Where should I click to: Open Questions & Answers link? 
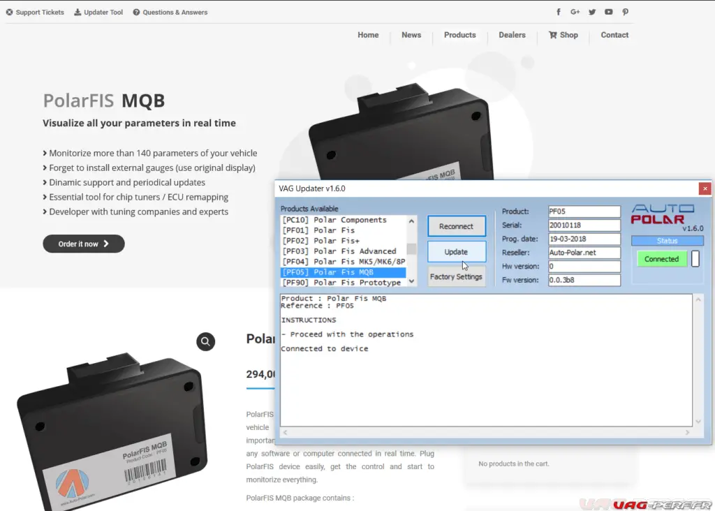[170, 13]
